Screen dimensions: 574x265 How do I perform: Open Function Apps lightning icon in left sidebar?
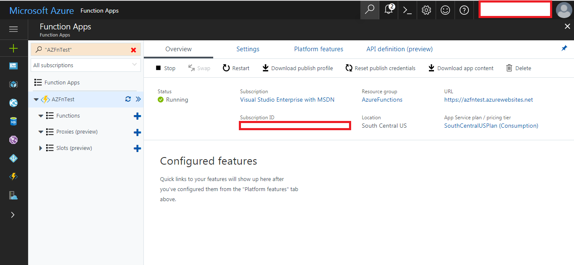(13, 177)
